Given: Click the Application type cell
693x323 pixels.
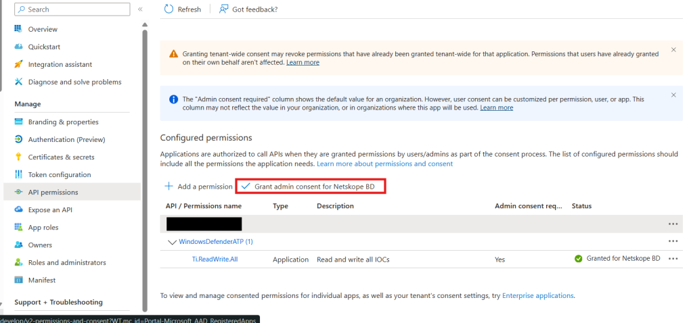Looking at the screenshot, I should tap(290, 259).
